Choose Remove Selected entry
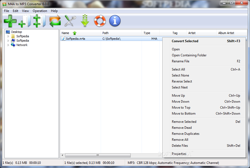The height and width of the screenshot is (168, 250). pos(204,122)
